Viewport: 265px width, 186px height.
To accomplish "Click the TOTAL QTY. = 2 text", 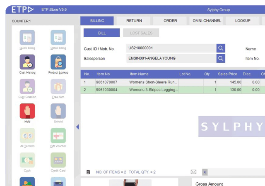I will [142, 172].
